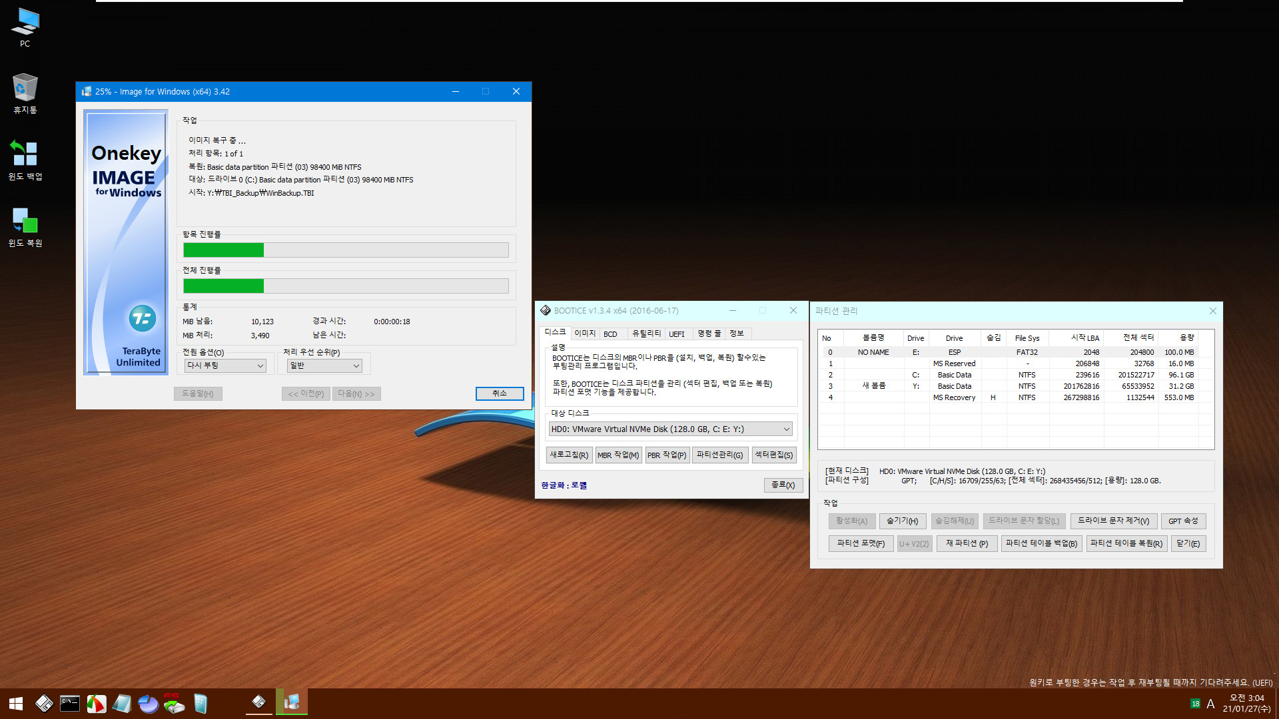The height and width of the screenshot is (719, 1279).
Task: Switch to running BOOTICE taskbar window
Action: (259, 702)
